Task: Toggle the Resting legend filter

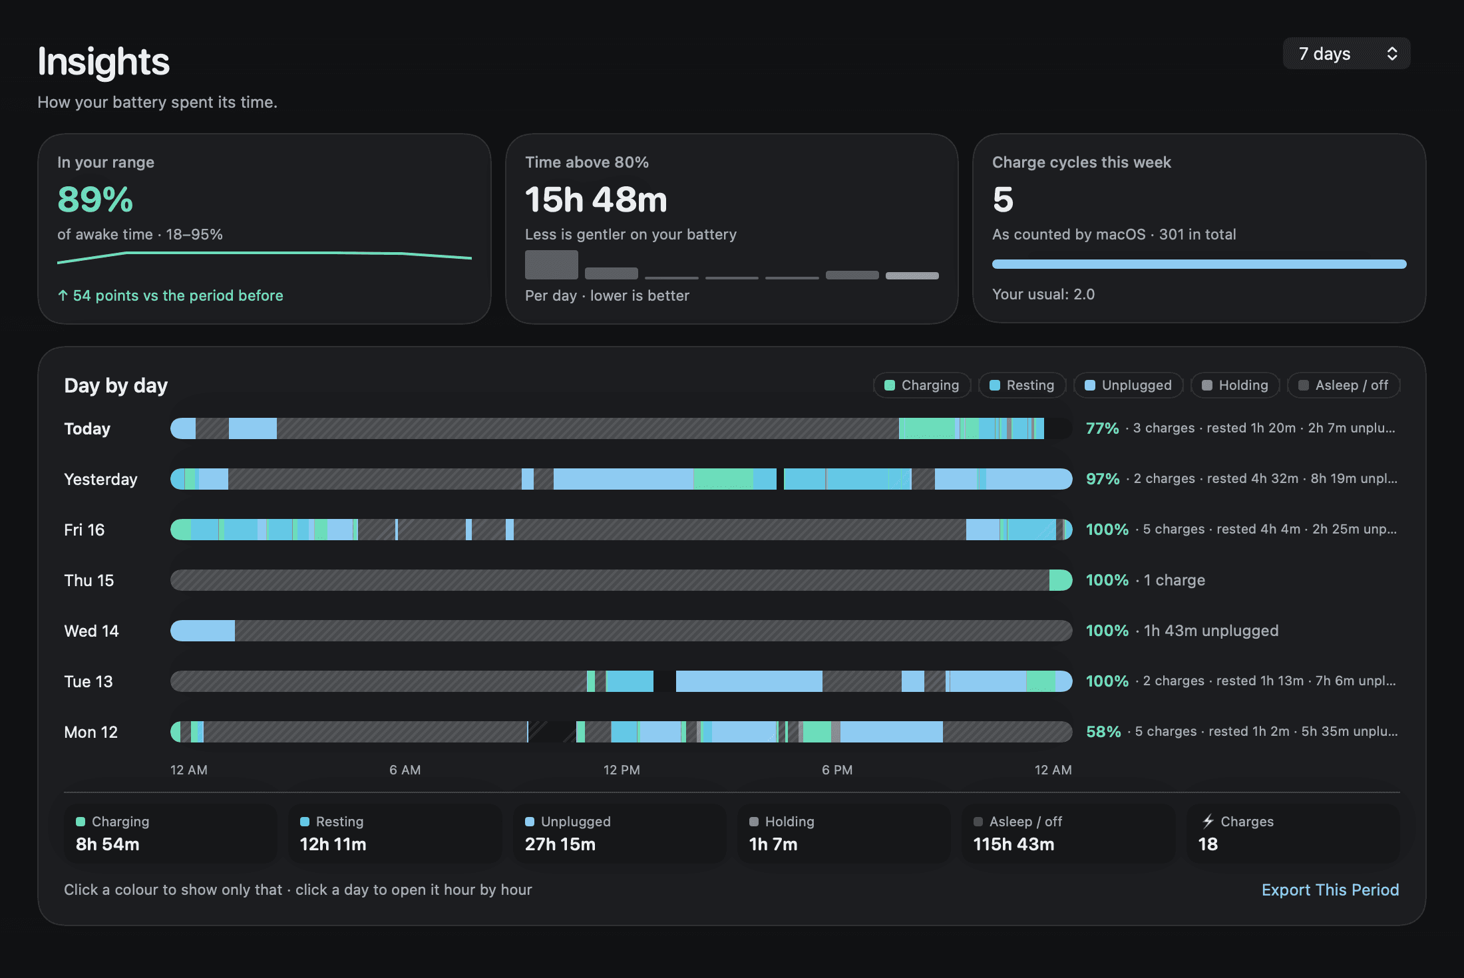Action: 1022,385
